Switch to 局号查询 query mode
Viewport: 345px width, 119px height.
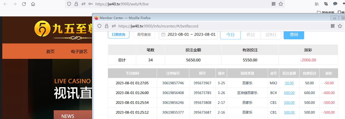click(144, 34)
